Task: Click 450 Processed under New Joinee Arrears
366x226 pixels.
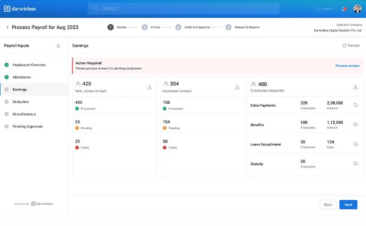Action: [85, 106]
